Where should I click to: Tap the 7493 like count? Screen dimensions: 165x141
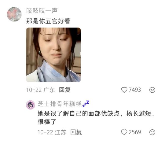click(135, 90)
